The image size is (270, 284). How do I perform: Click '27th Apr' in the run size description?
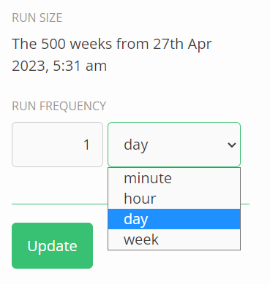tap(182, 45)
